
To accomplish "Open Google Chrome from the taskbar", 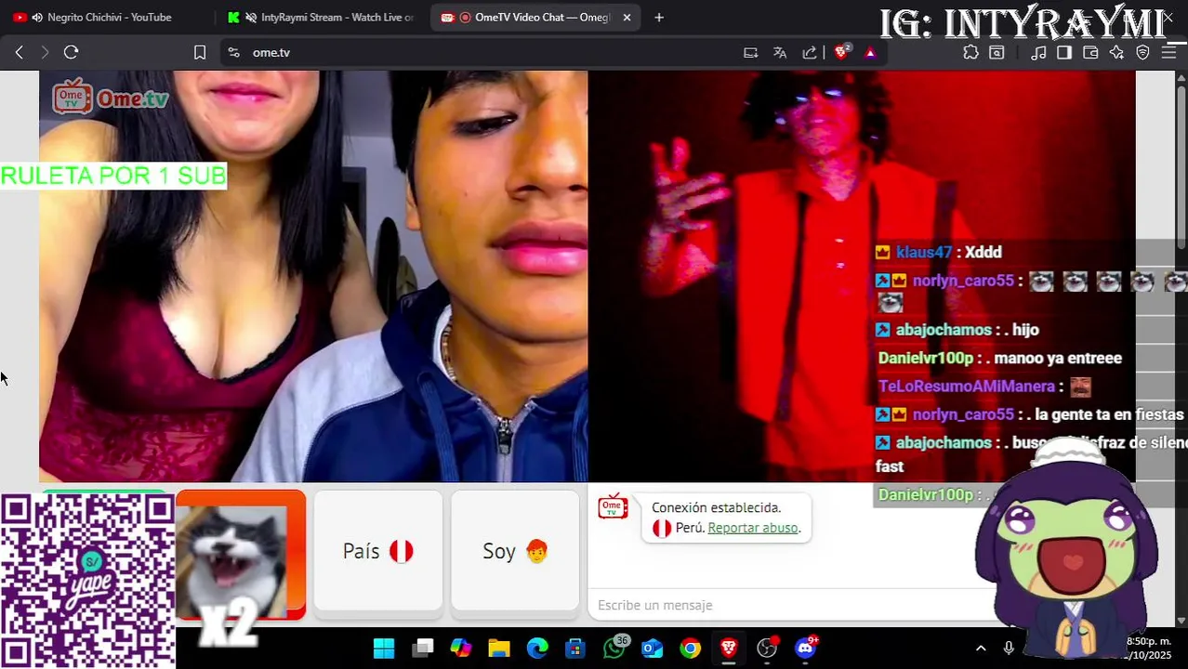I will pyautogui.click(x=691, y=648).
